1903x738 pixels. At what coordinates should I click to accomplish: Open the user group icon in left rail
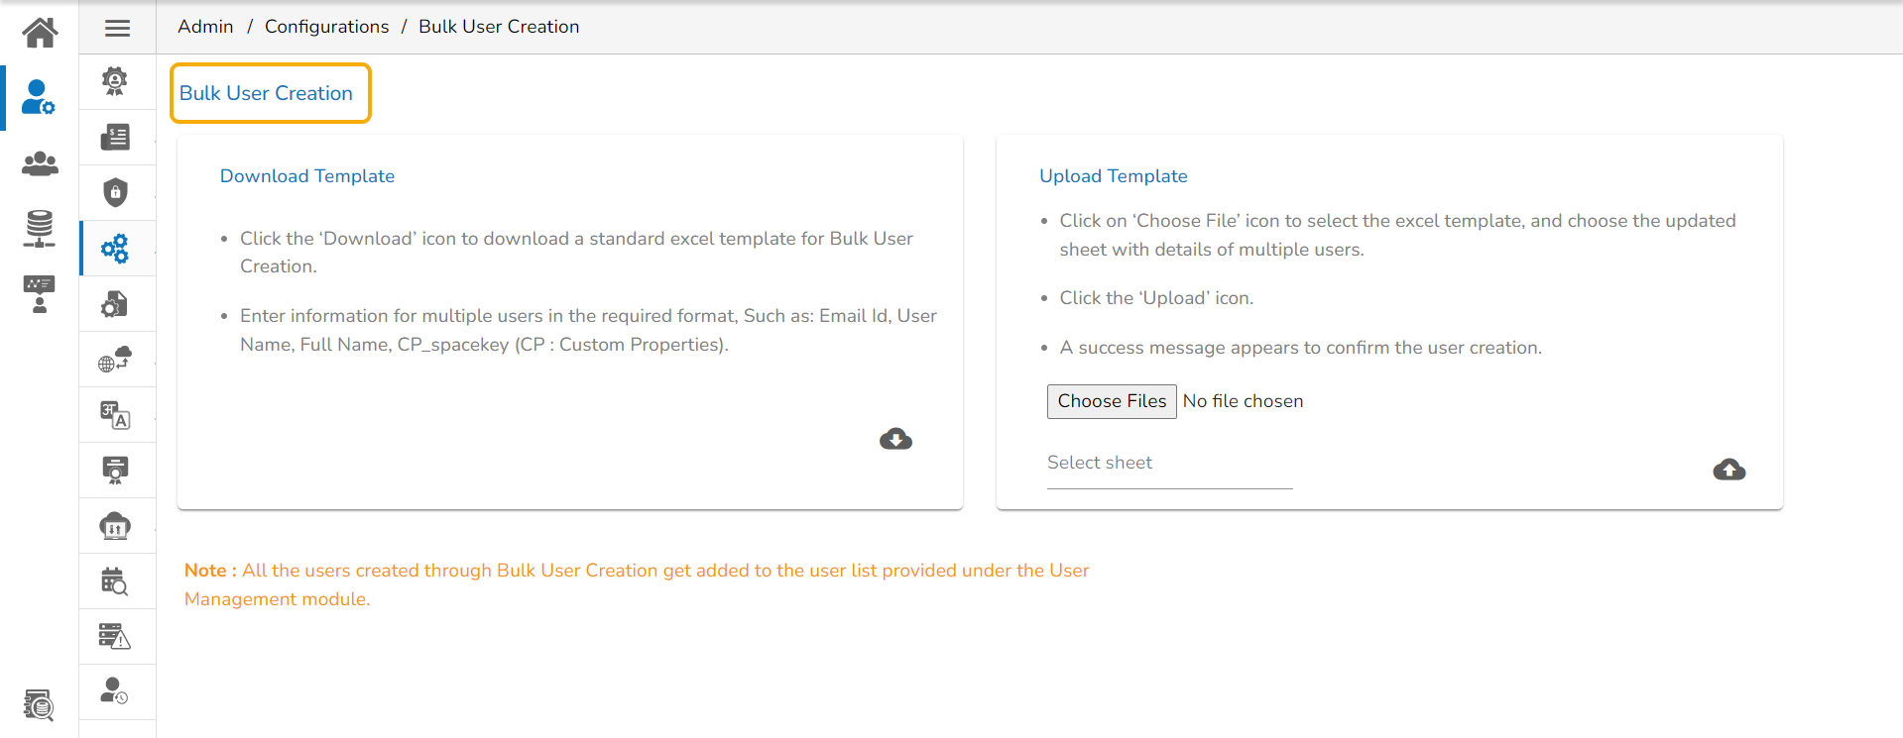pos(40,163)
